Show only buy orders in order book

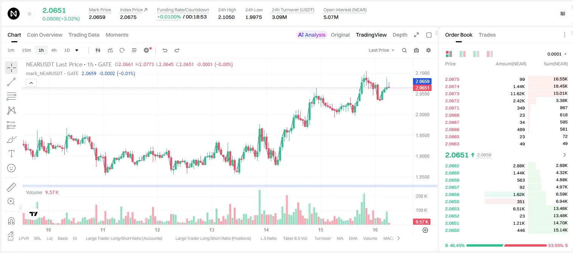coord(476,54)
